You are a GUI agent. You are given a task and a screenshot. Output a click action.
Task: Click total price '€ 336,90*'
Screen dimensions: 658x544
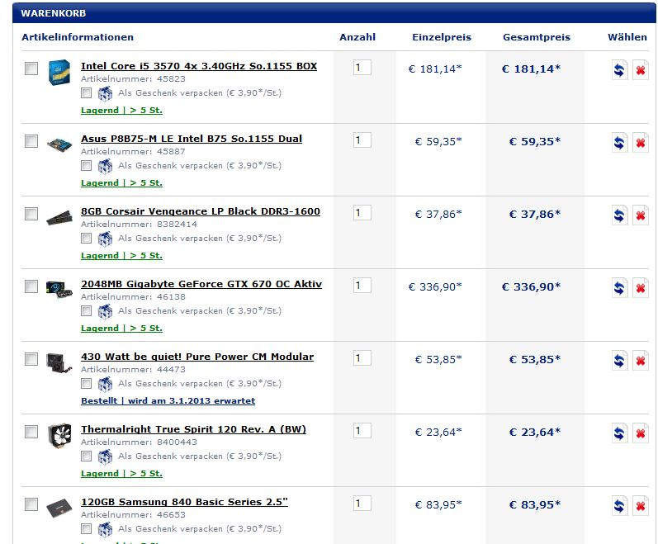[x=531, y=287]
